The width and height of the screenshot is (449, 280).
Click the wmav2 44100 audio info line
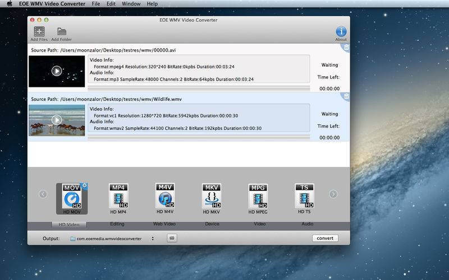pyautogui.click(x=177, y=128)
